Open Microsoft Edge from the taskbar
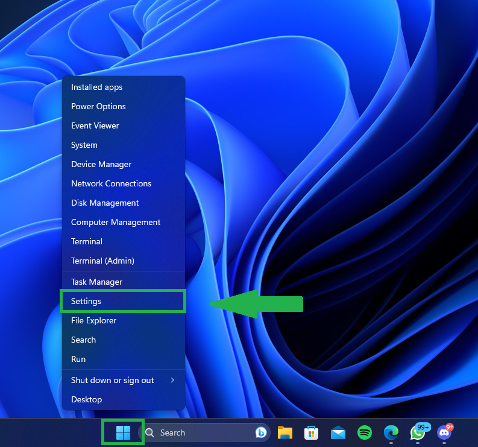Screen dimensions: 478x447 pyautogui.click(x=391, y=433)
